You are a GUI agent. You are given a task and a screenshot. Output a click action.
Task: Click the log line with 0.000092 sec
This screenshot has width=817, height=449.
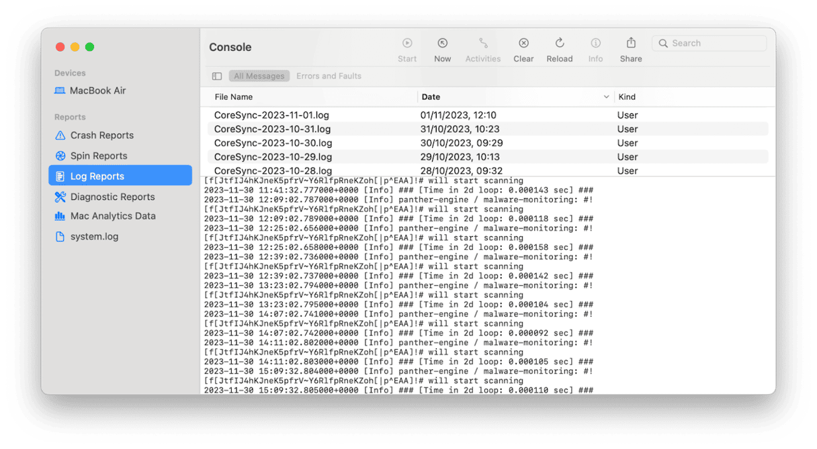coord(398,334)
